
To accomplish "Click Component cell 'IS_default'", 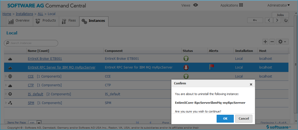I will pyautogui.click(x=113, y=94).
